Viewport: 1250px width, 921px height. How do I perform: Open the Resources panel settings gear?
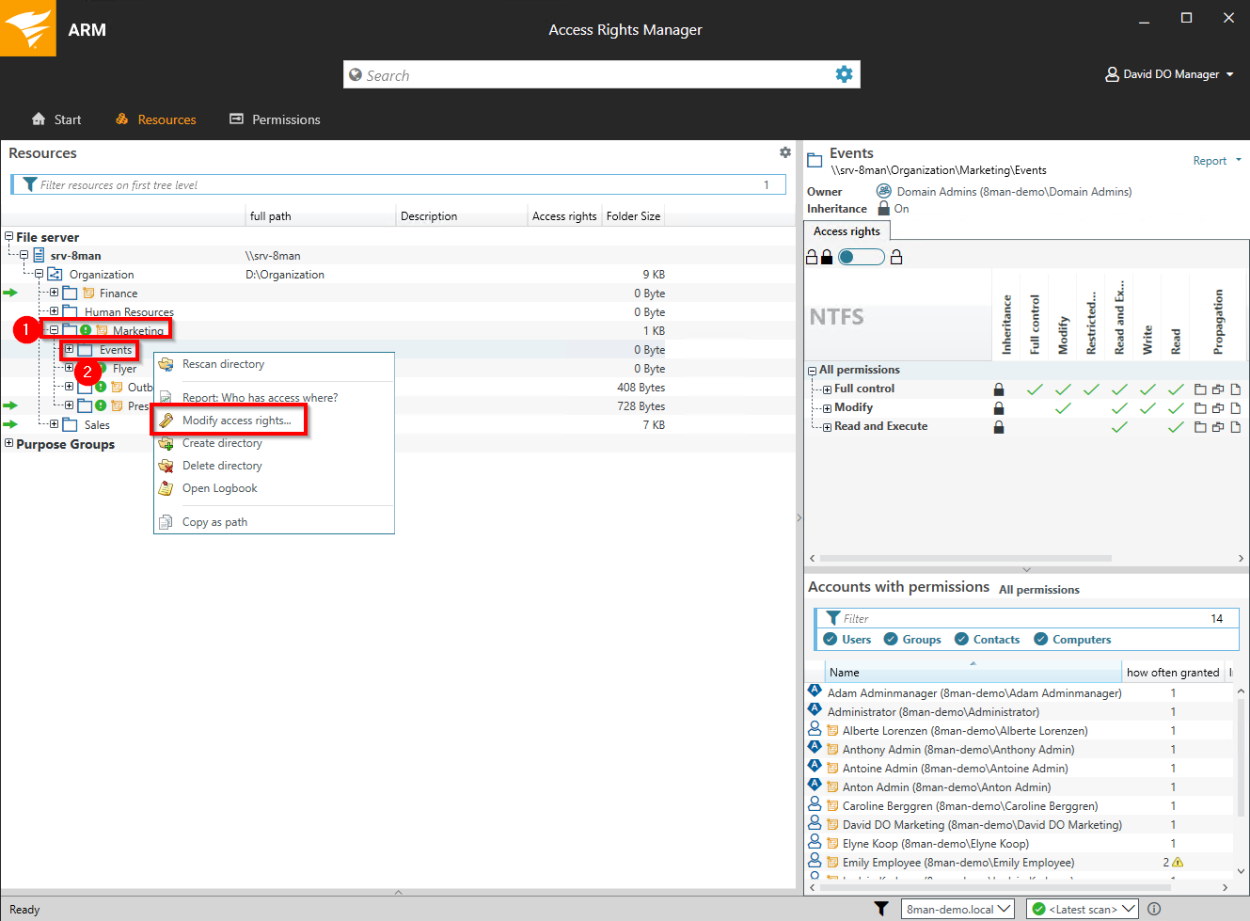[784, 152]
